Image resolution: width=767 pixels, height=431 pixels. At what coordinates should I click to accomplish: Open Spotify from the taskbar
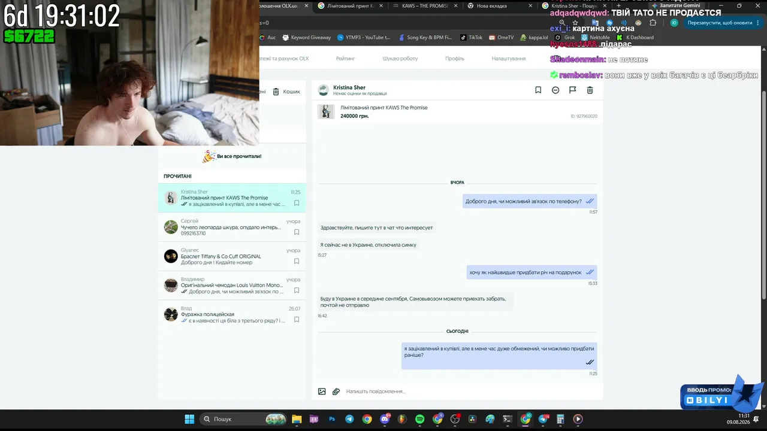(420, 419)
